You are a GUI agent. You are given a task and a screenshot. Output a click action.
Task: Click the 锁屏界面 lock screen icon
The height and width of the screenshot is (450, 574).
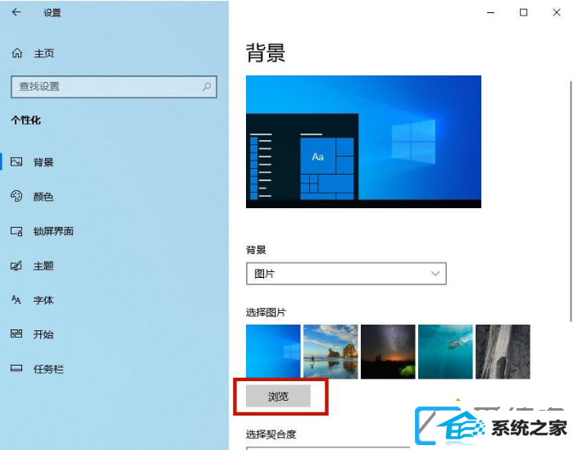(x=16, y=231)
